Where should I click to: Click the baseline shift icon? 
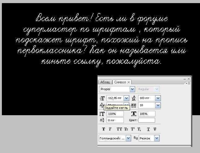pyautogui.click(x=102, y=120)
